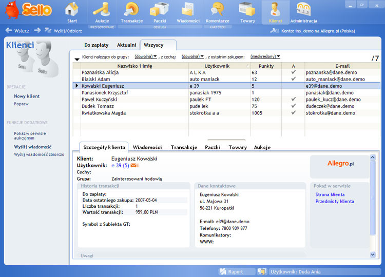Switch to Aktualni tab

point(126,45)
